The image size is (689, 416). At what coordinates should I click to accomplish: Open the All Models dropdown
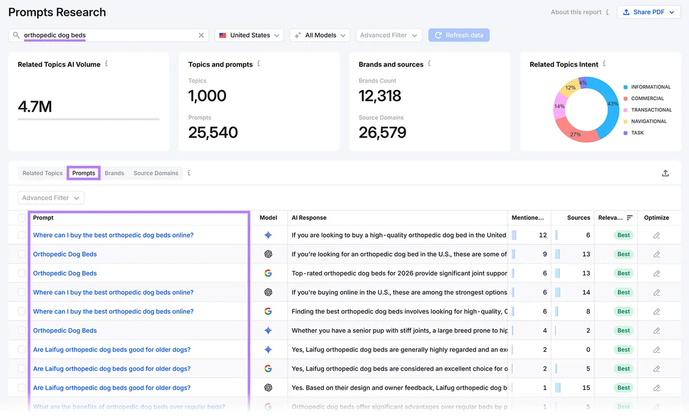pos(320,36)
